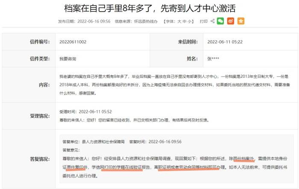The width and height of the screenshot is (299, 189).
Task: Click the 信件编号 label
Action: click(x=40, y=42)
